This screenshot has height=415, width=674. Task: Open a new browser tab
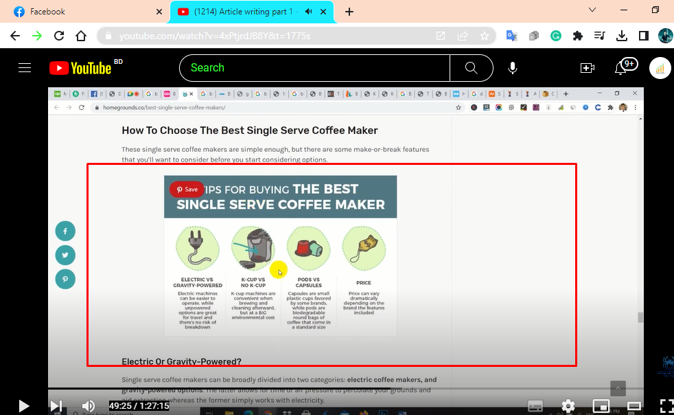(349, 12)
